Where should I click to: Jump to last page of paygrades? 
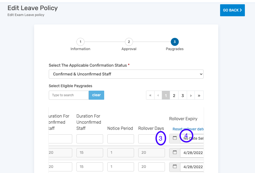point(199,95)
